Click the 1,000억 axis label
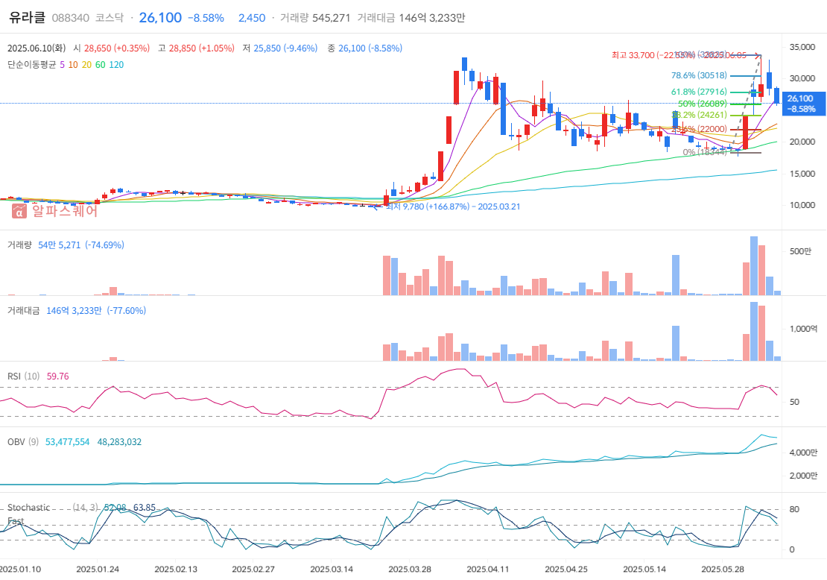The width and height of the screenshot is (827, 580). (802, 328)
